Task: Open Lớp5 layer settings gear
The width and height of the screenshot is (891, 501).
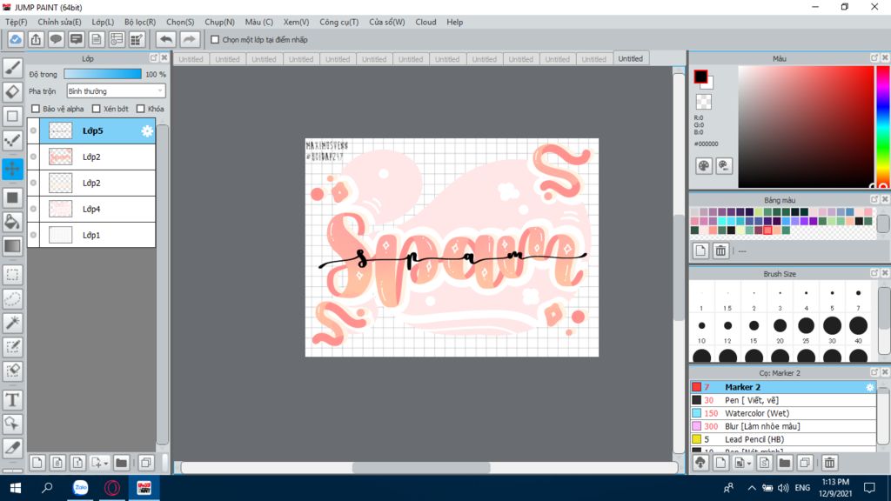Action: (x=147, y=131)
